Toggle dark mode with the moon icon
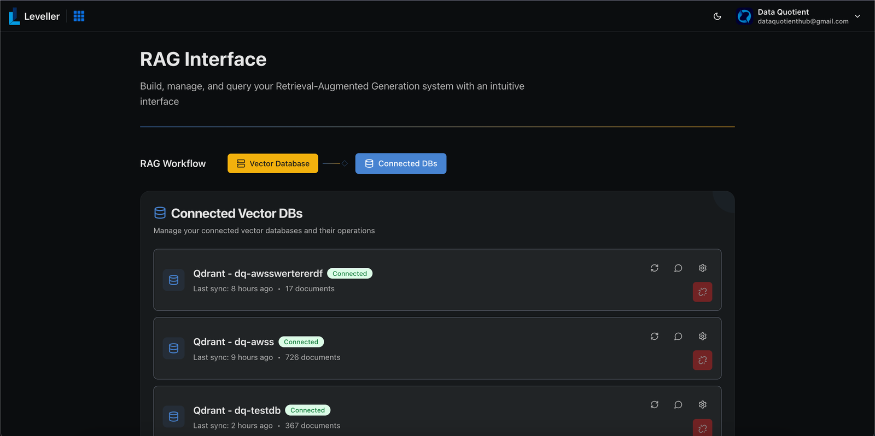 [x=717, y=16]
